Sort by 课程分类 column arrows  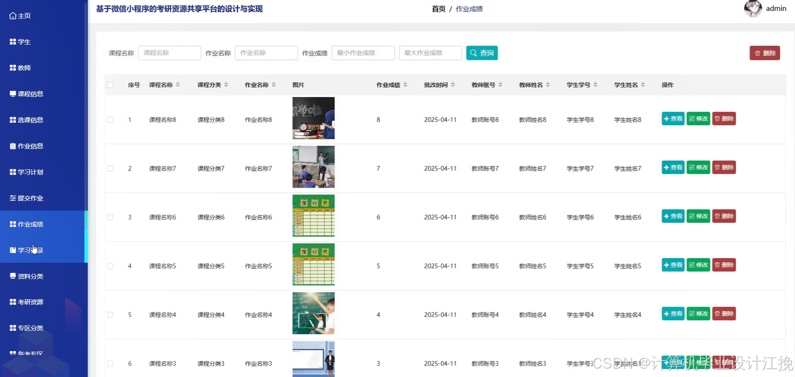(226, 85)
